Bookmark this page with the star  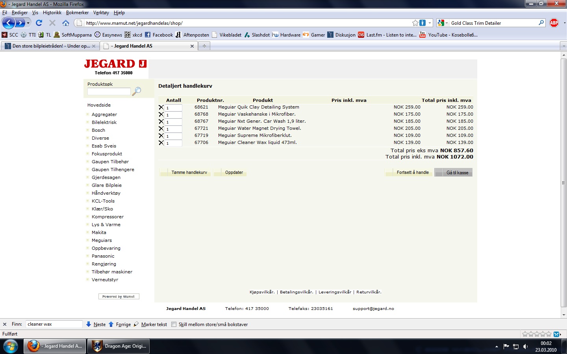[x=415, y=23]
